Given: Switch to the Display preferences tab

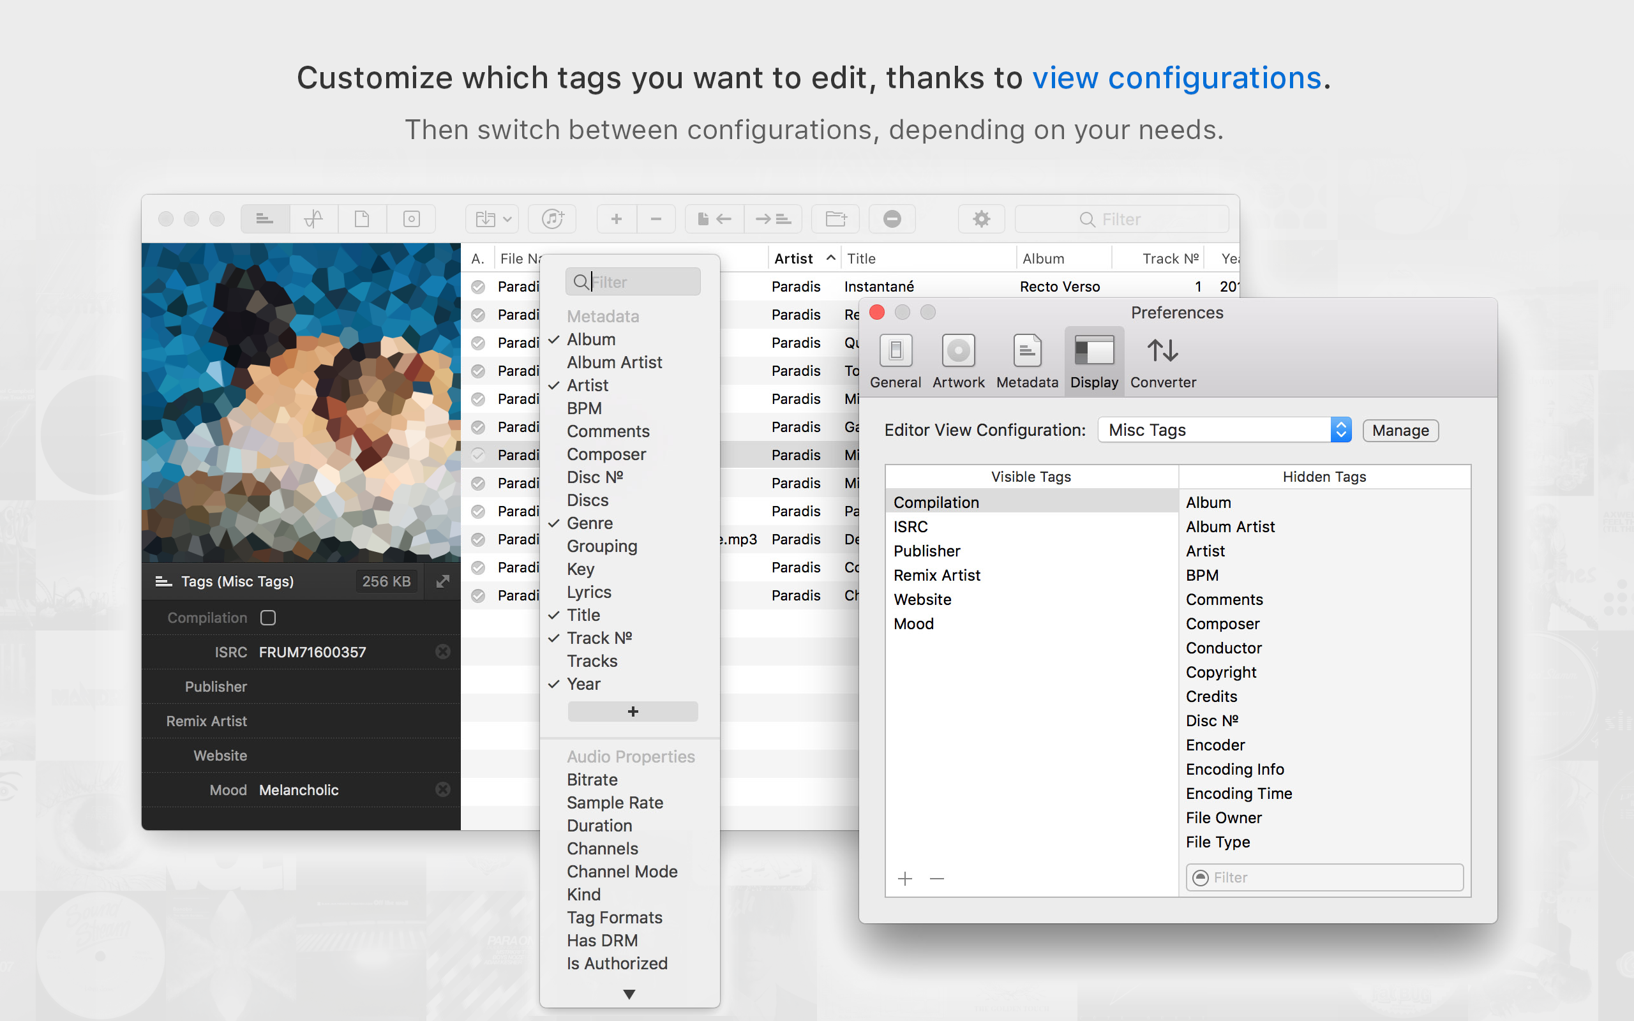Looking at the screenshot, I should (x=1094, y=359).
